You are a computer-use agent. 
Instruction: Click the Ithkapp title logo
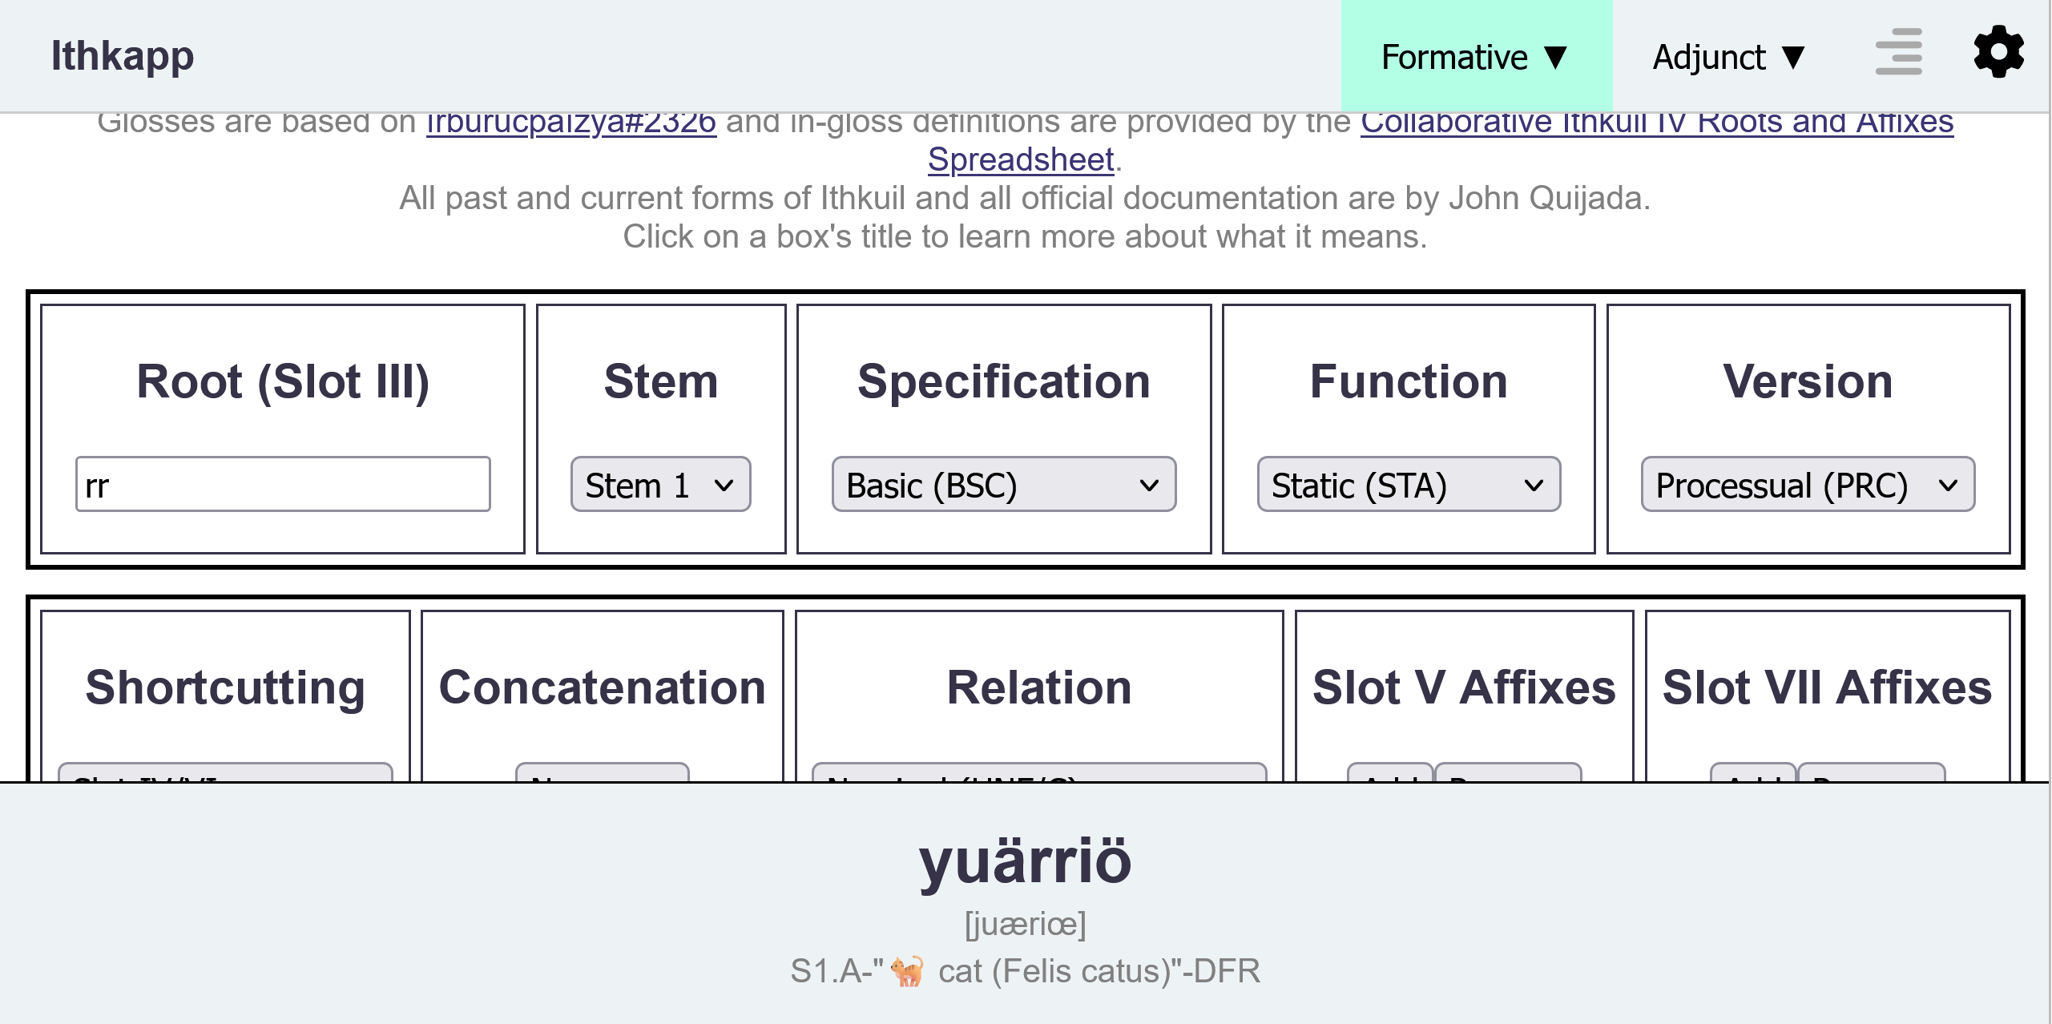click(x=122, y=56)
